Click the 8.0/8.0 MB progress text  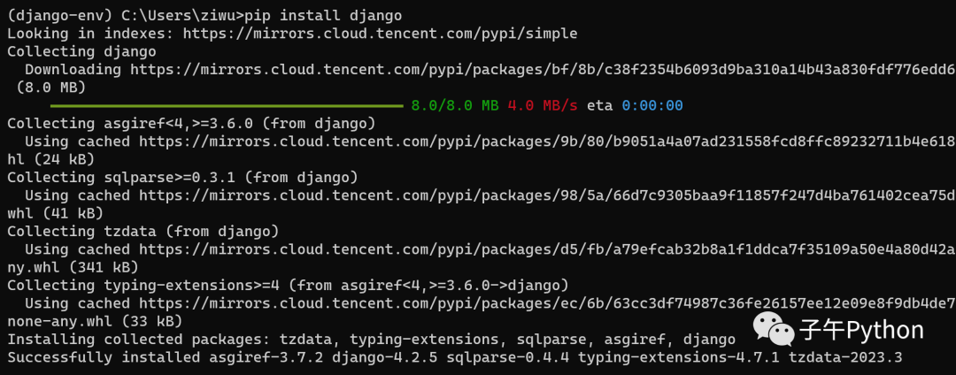pos(455,105)
